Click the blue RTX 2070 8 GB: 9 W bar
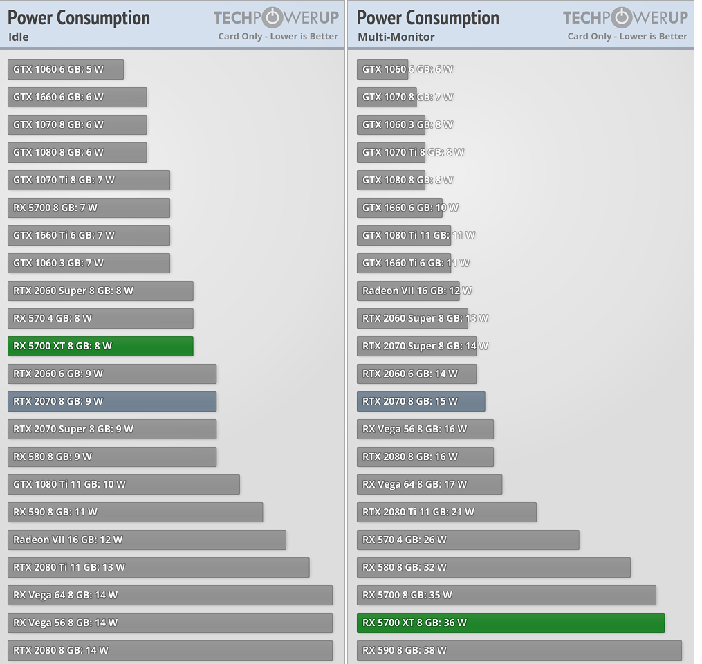The height and width of the screenshot is (664, 702). [x=112, y=402]
